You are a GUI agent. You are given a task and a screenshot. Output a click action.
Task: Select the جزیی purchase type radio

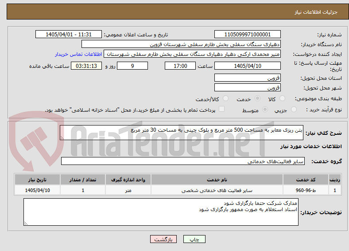(294, 109)
